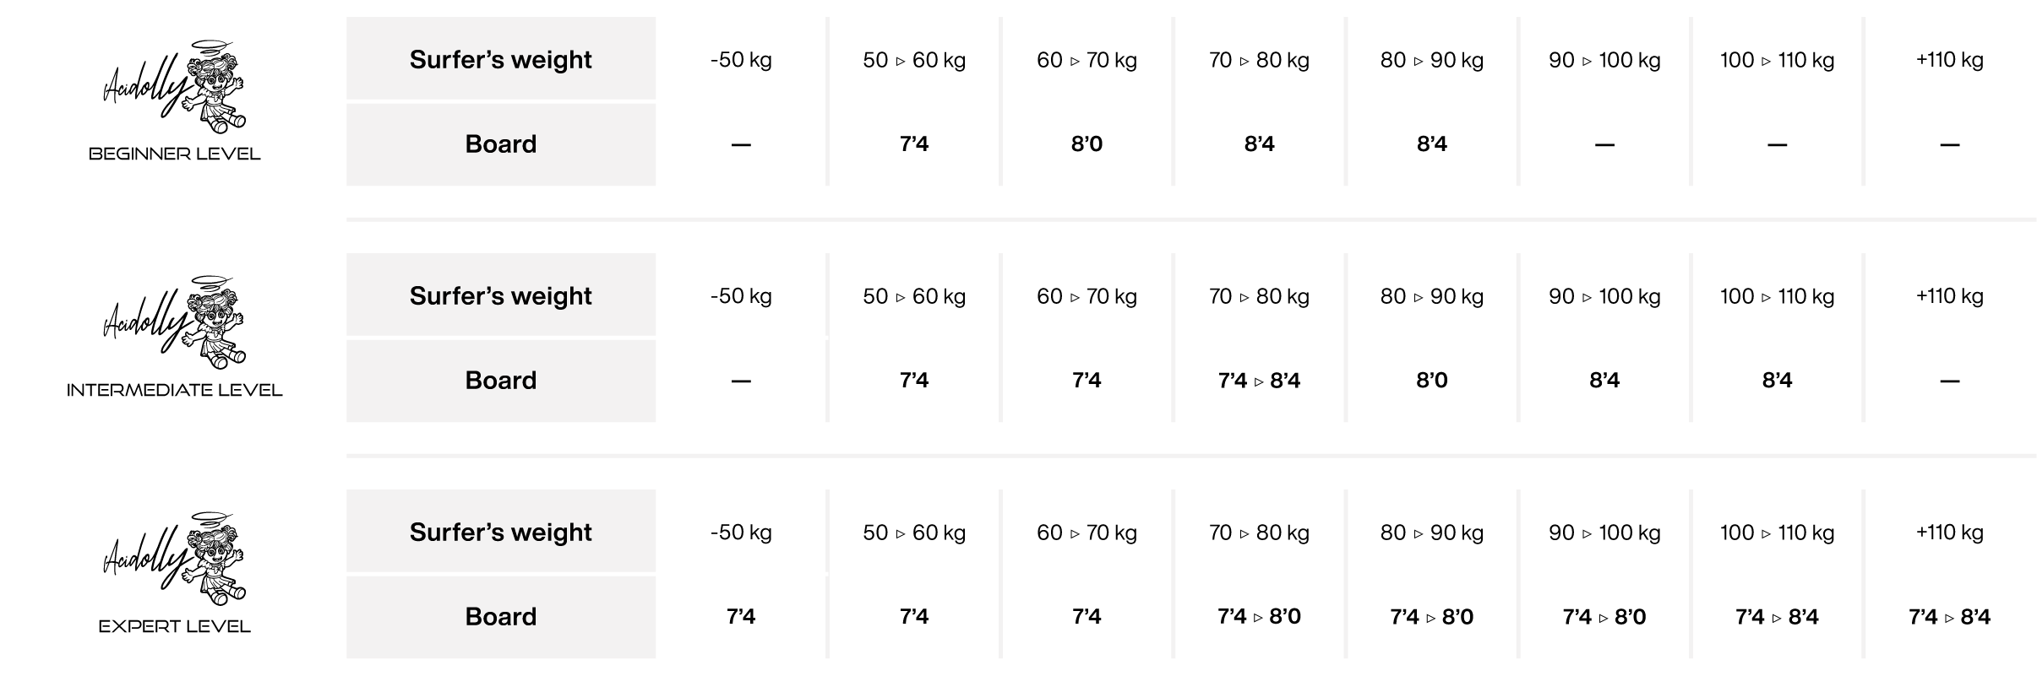Click 90 ▹ 100 kg weight in intermediate table
The width and height of the screenshot is (2037, 676).
pyautogui.click(x=1604, y=296)
